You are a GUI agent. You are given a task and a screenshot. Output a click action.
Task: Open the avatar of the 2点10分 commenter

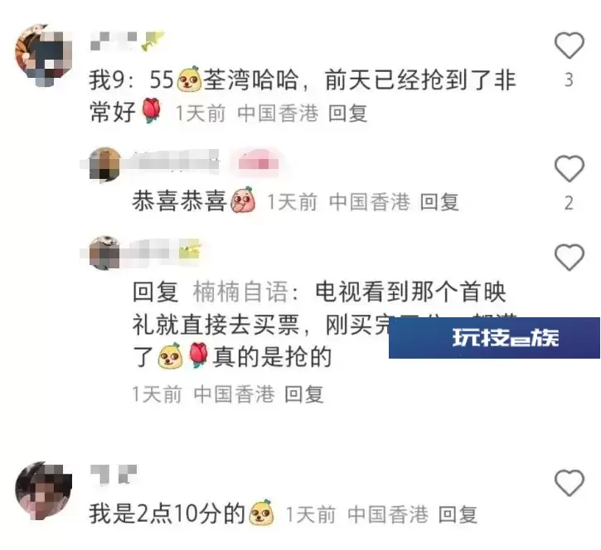tap(43, 490)
